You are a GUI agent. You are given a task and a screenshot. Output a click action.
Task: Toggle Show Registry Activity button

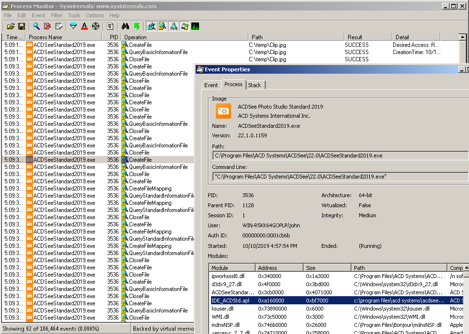(x=152, y=26)
